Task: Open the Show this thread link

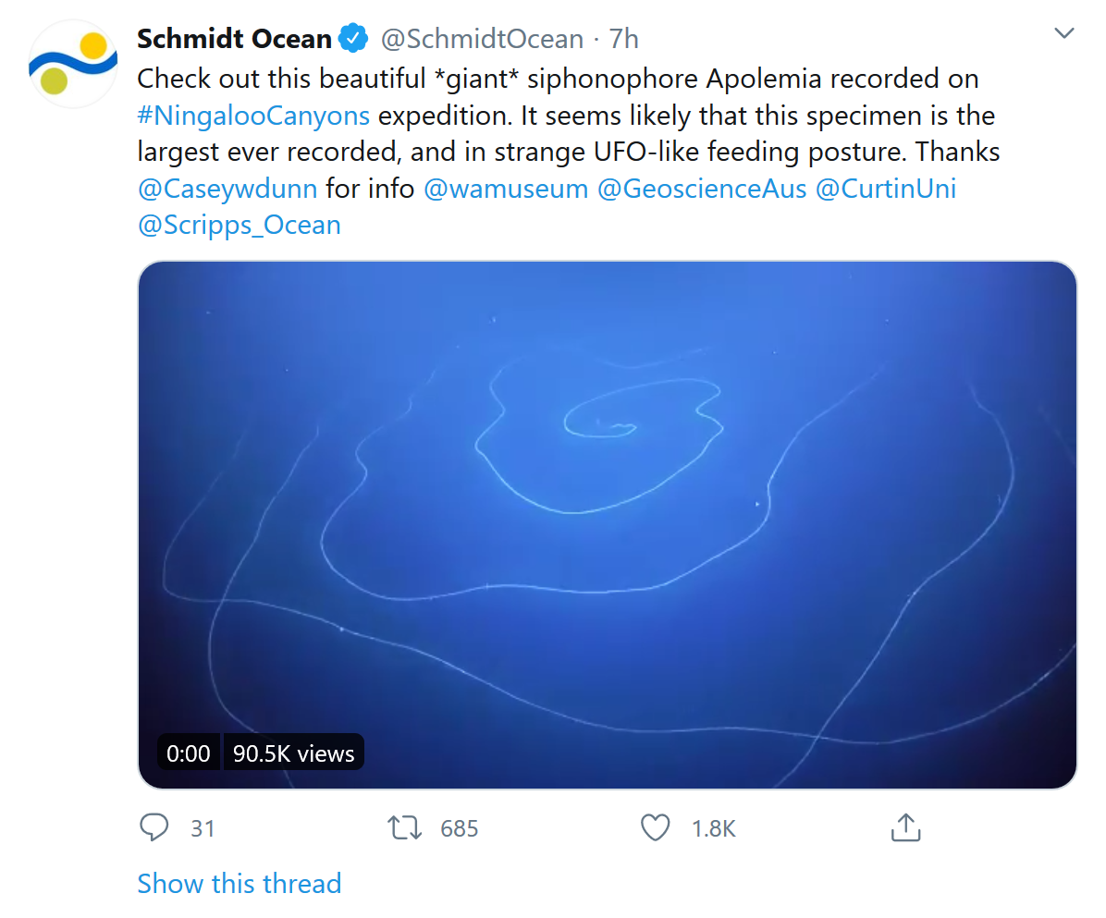Action: click(240, 884)
